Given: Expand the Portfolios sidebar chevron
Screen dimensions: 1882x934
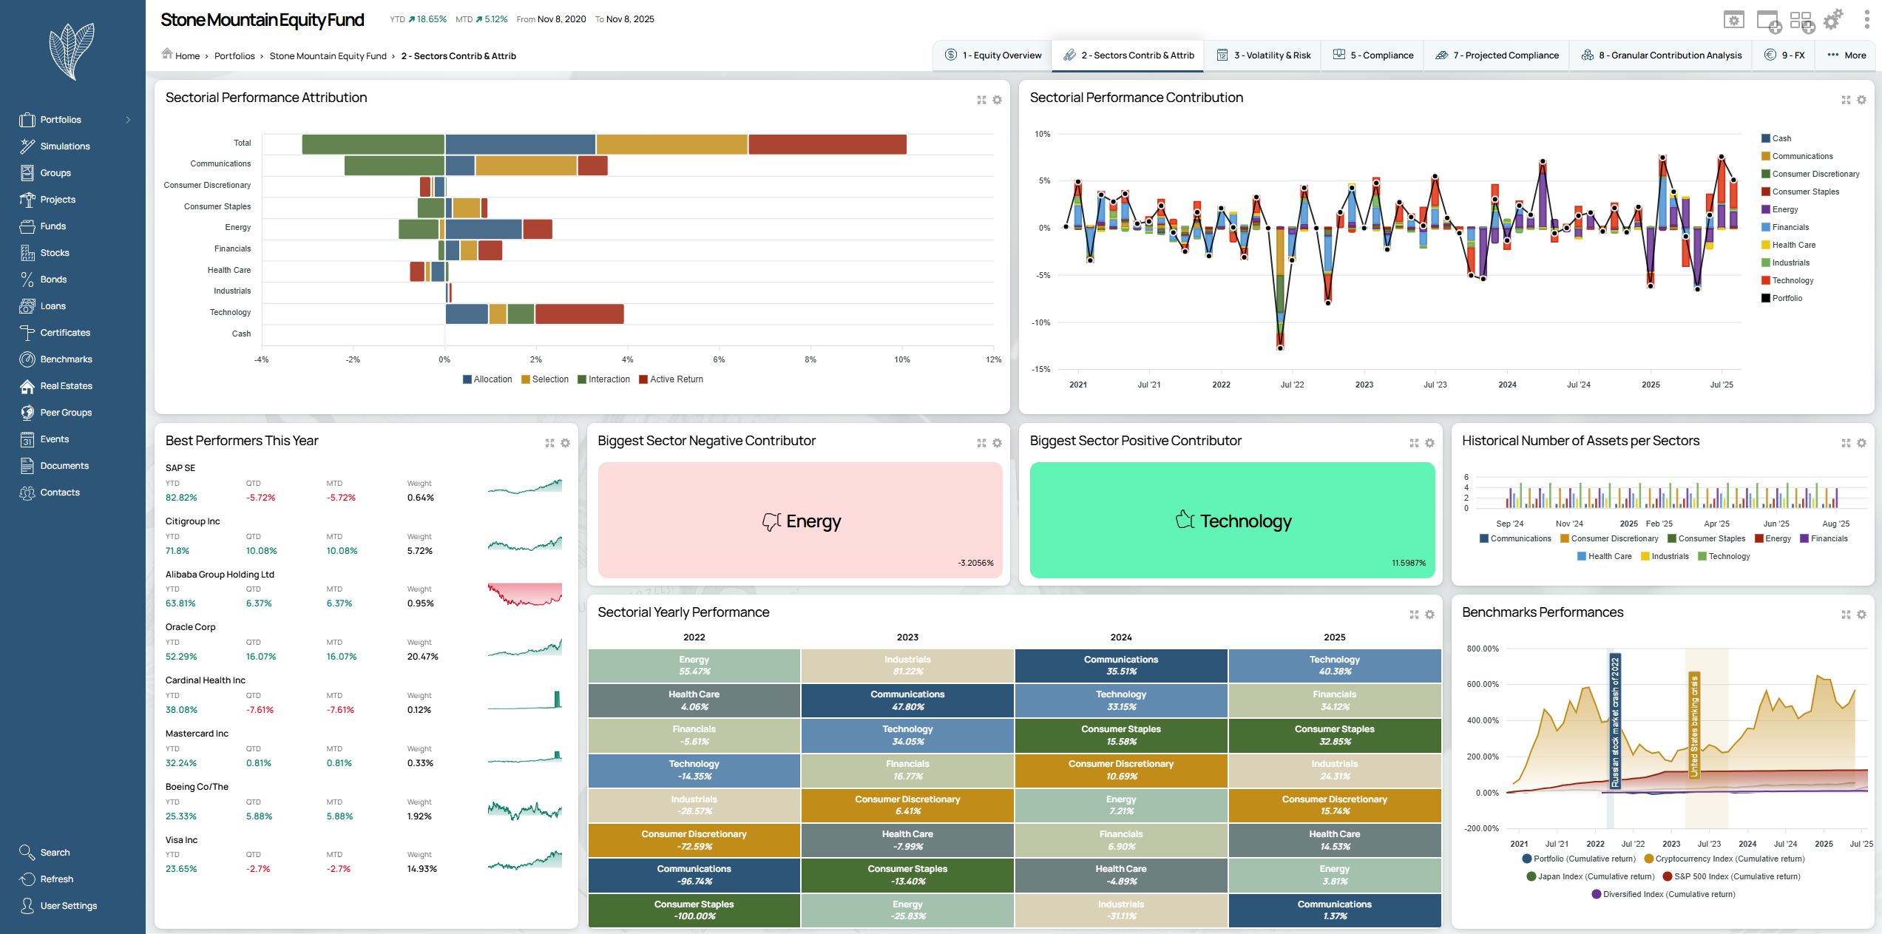Looking at the screenshot, I should tap(128, 120).
